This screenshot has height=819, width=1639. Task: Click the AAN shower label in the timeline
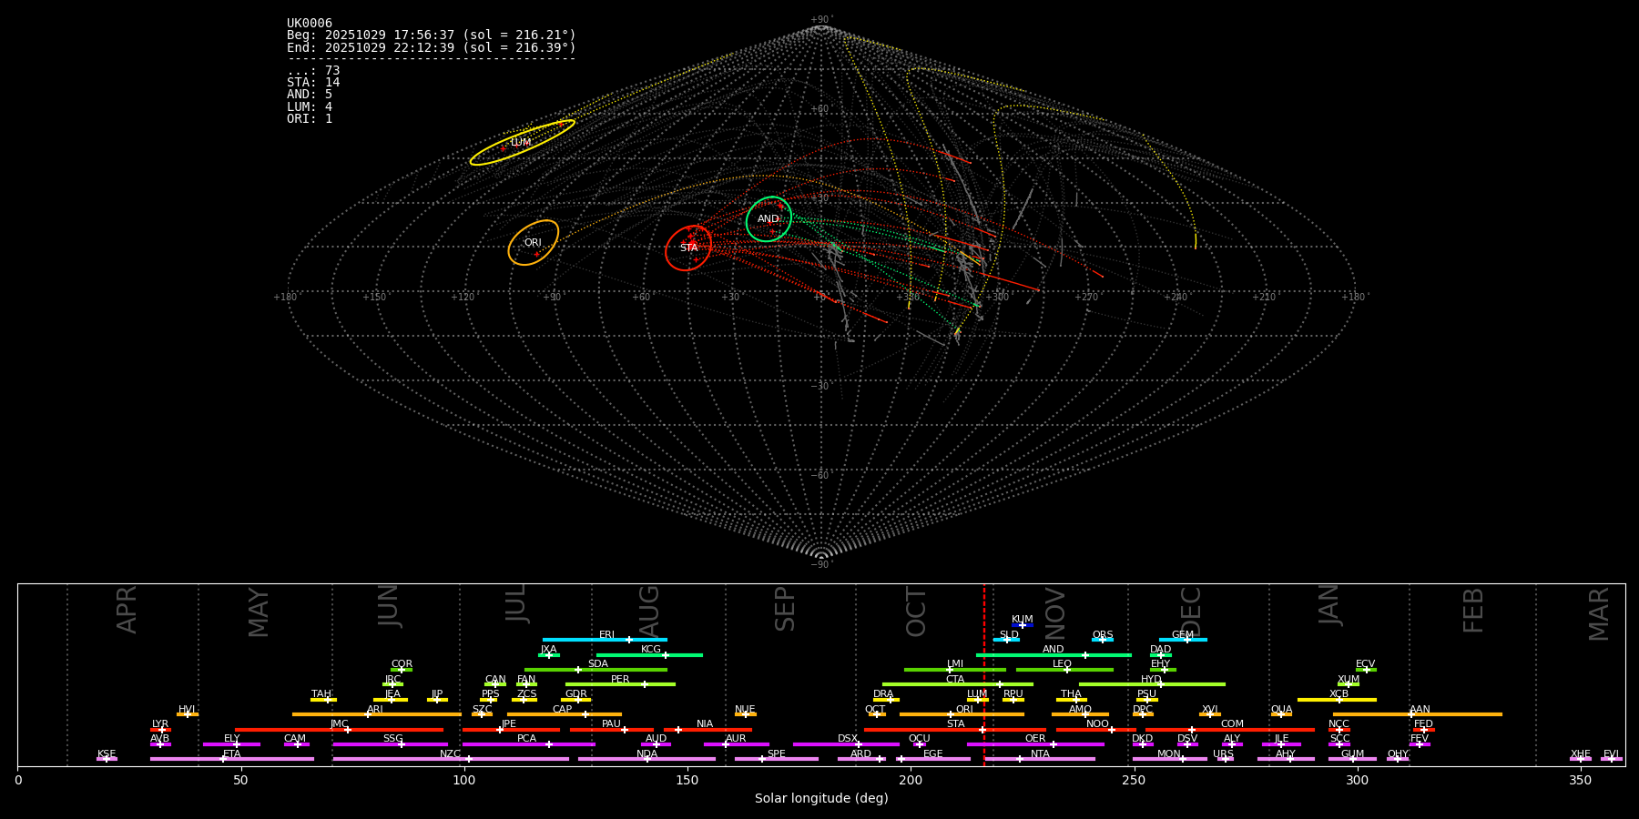pos(1420,710)
